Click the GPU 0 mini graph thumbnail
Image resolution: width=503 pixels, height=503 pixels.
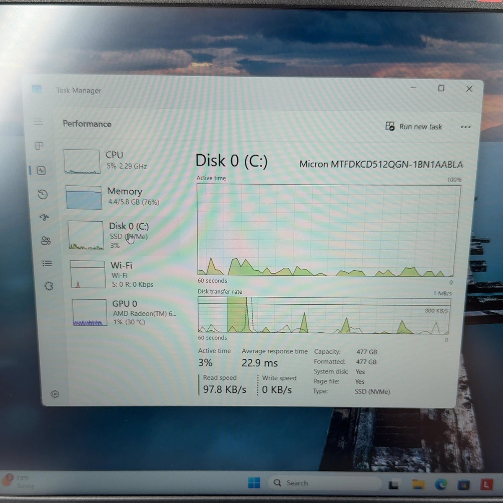click(89, 312)
